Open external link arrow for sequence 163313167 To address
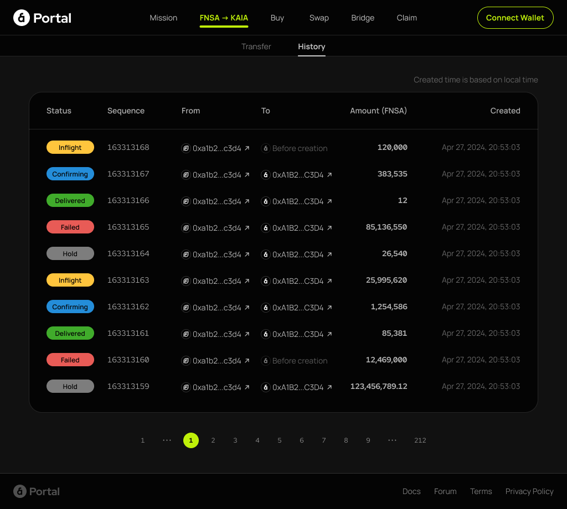Image resolution: width=567 pixels, height=509 pixels. (x=329, y=175)
